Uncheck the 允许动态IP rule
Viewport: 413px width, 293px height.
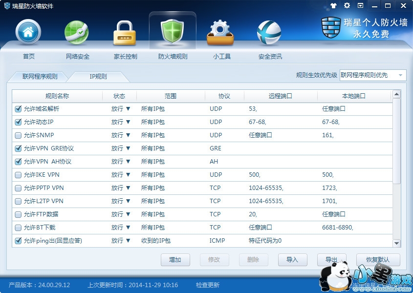pyautogui.click(x=18, y=122)
